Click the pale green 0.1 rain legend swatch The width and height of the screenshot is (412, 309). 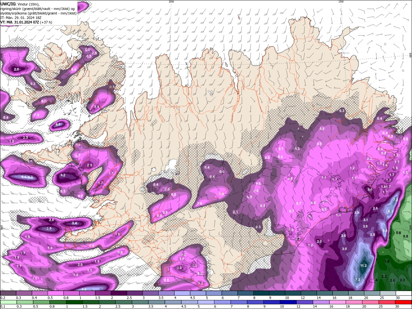(x=8, y=302)
